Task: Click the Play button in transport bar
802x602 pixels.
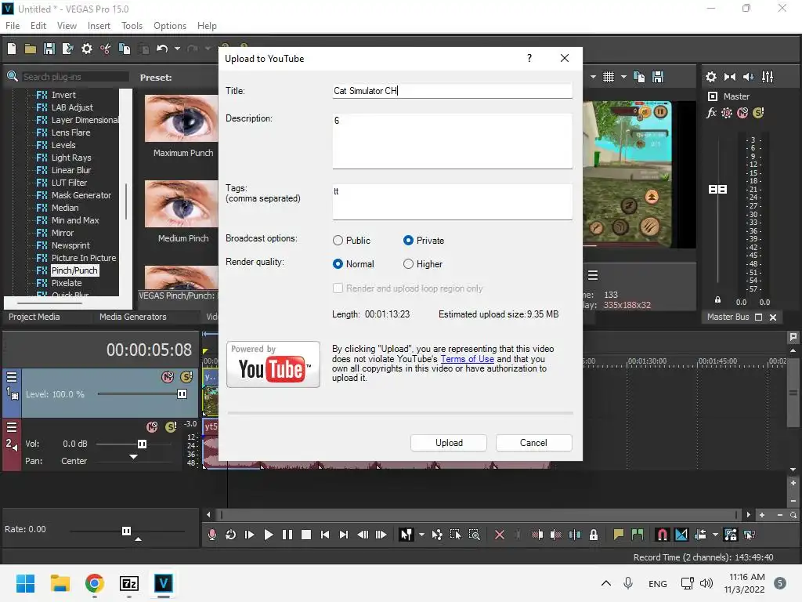Action: (x=268, y=535)
